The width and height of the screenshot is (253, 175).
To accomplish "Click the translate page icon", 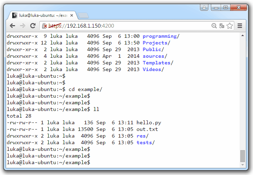I will point(222,26).
